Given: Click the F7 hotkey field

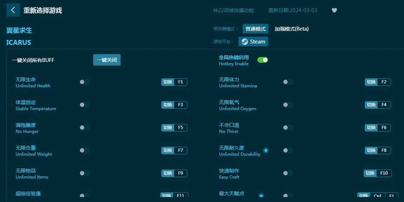Looking at the screenshot, I should point(181,150).
